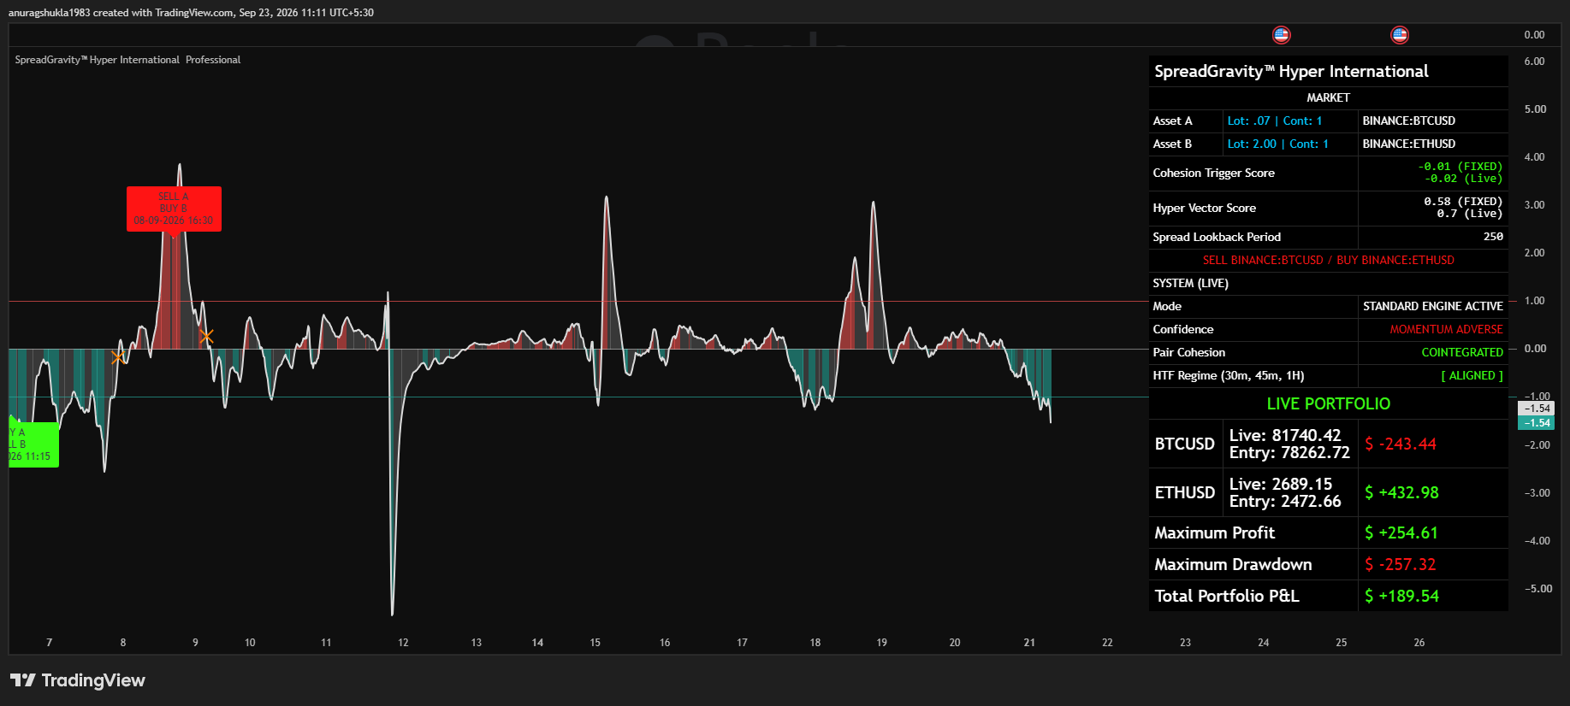Viewport: 1570px width, 706px height.
Task: Open the TradingView logo at bottom left
Action: point(78,680)
